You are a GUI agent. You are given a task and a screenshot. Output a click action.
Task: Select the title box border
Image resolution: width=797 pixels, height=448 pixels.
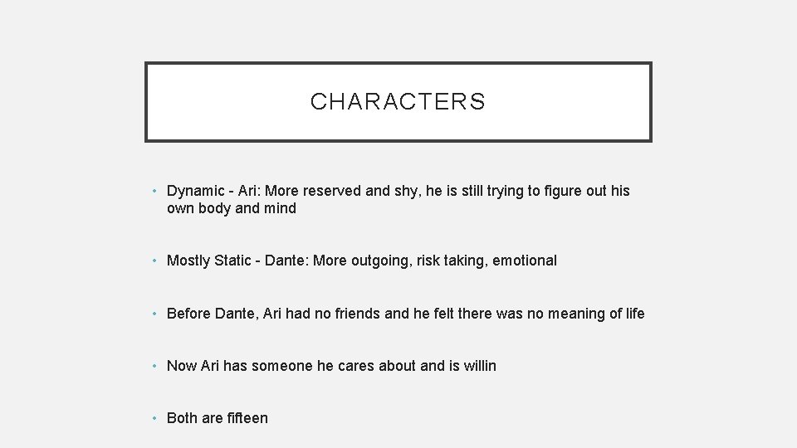click(x=398, y=64)
